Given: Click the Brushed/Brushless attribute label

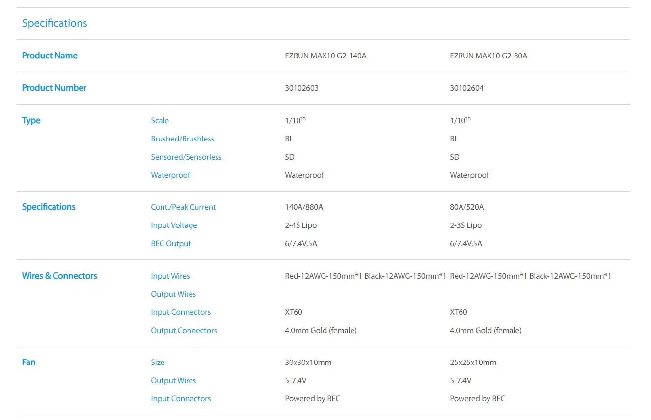Looking at the screenshot, I should [x=183, y=139].
